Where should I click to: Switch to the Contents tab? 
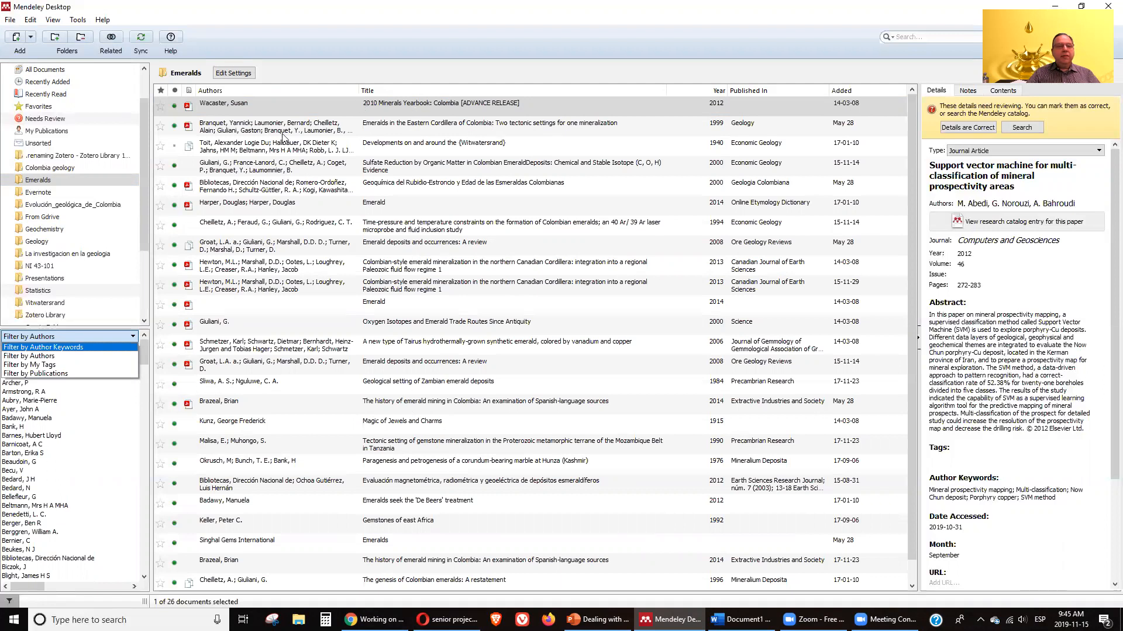click(x=1003, y=91)
